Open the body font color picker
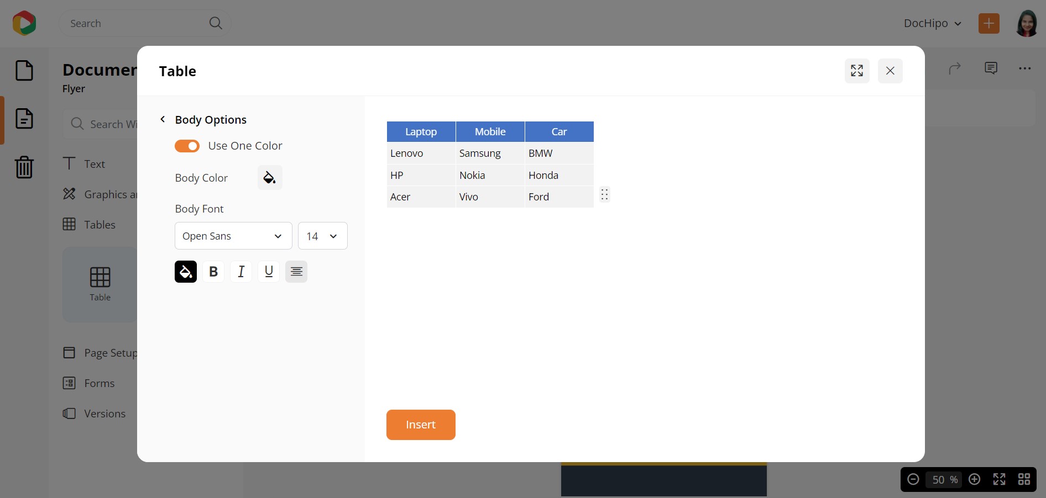The width and height of the screenshot is (1046, 498). pyautogui.click(x=186, y=272)
